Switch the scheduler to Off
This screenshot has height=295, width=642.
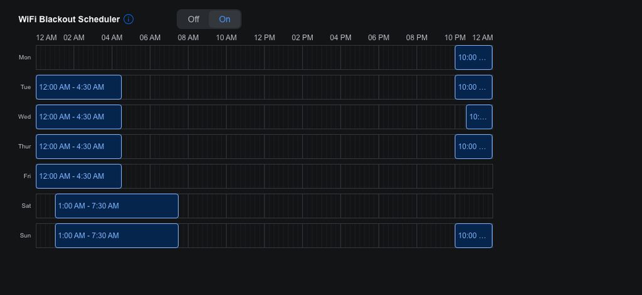pyautogui.click(x=193, y=19)
